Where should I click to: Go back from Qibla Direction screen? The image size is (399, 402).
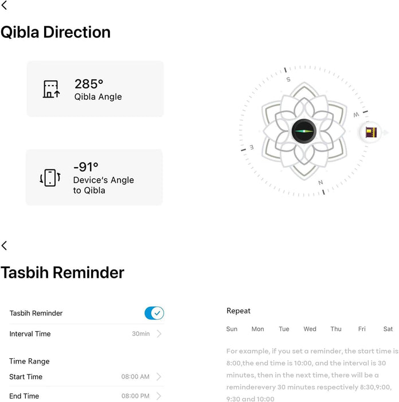[x=5, y=6]
